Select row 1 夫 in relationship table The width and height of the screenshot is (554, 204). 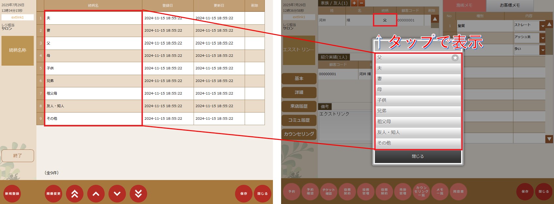[x=150, y=18]
